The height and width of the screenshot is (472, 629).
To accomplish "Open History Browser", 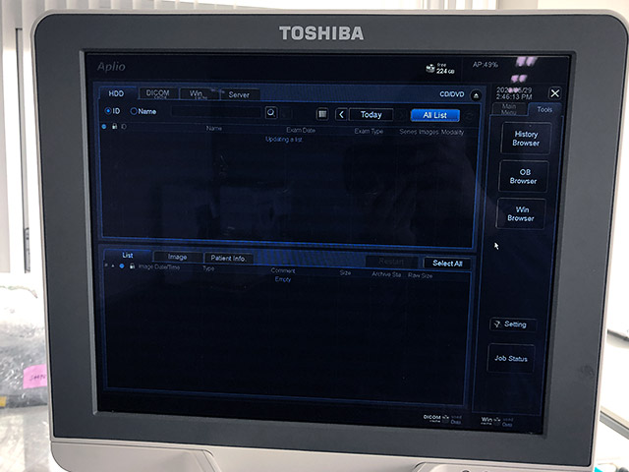I will pyautogui.click(x=526, y=139).
